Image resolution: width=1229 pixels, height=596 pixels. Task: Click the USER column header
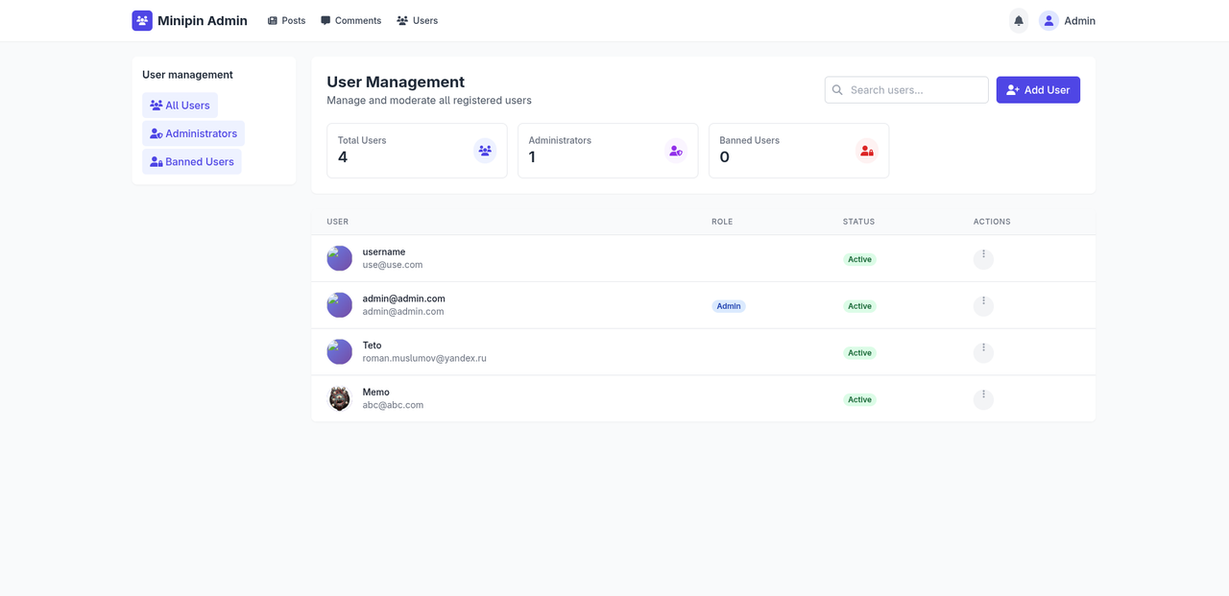(338, 222)
